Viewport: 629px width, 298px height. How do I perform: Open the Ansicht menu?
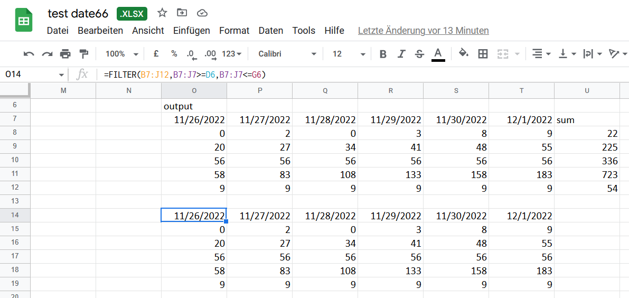coord(148,31)
